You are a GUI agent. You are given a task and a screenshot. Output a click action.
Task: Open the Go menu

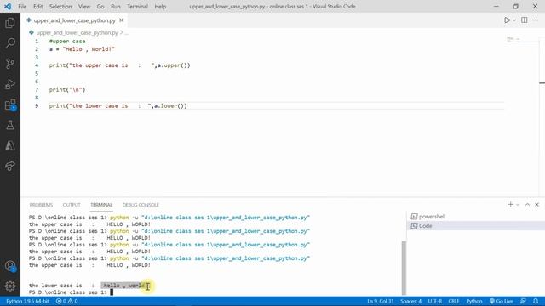click(100, 7)
